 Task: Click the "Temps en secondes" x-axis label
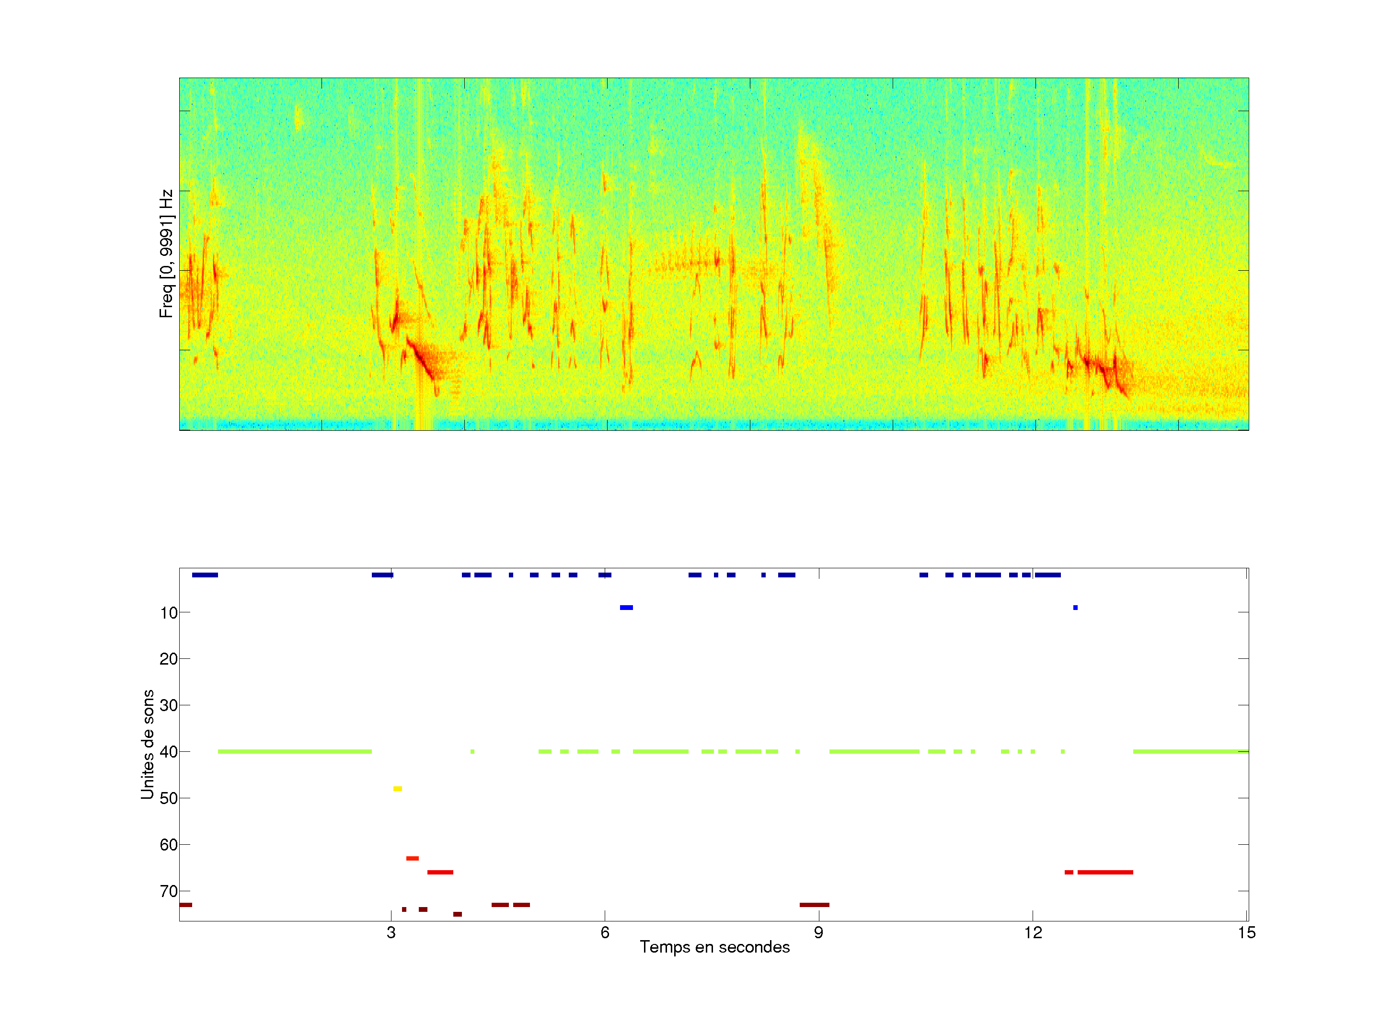(714, 947)
